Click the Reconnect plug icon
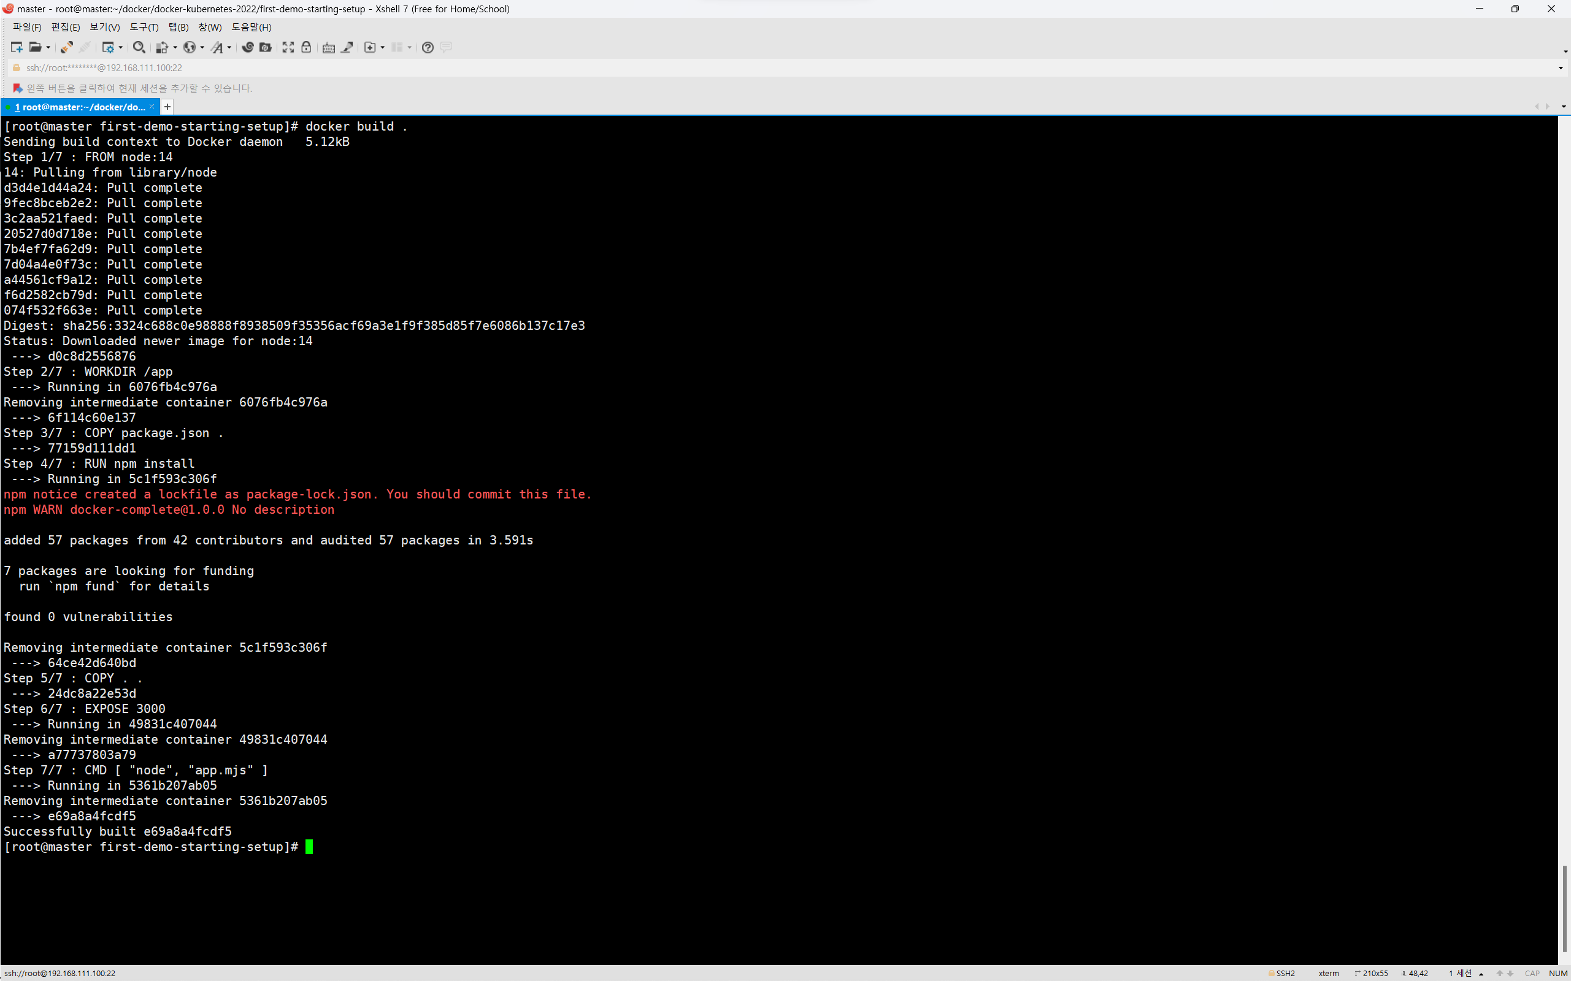Image resolution: width=1571 pixels, height=981 pixels. [66, 47]
